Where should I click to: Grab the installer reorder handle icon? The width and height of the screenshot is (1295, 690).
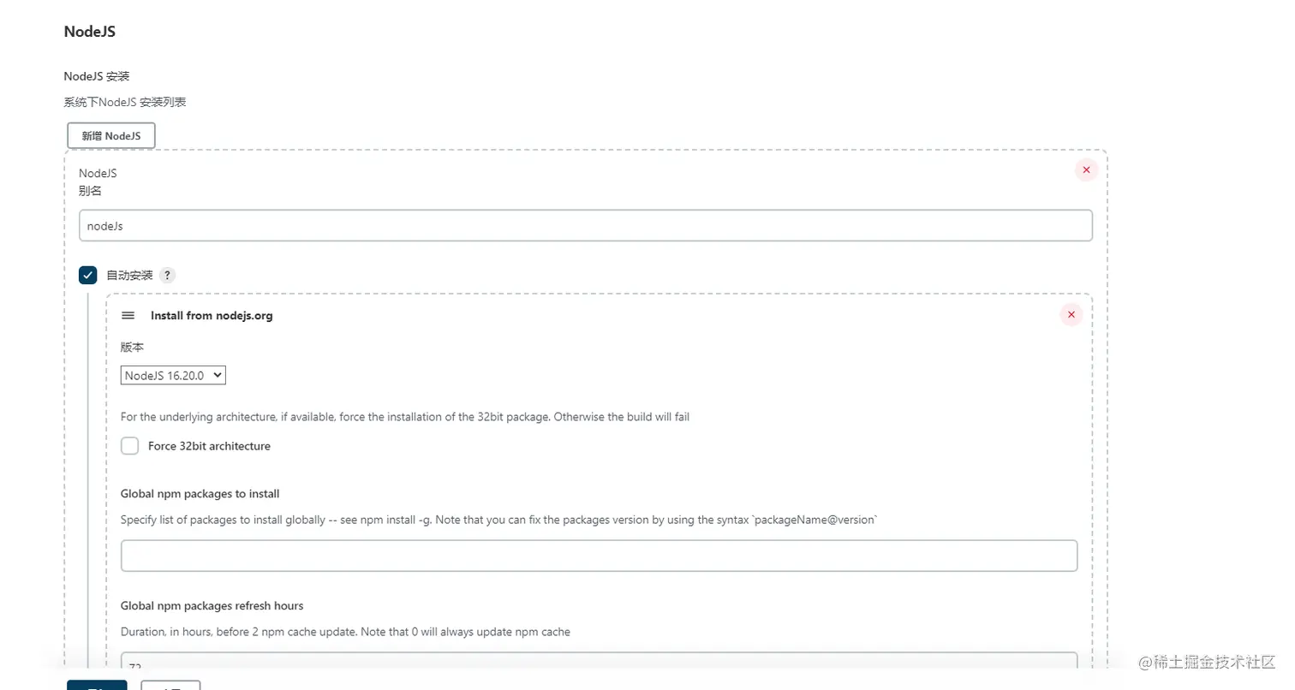(128, 315)
